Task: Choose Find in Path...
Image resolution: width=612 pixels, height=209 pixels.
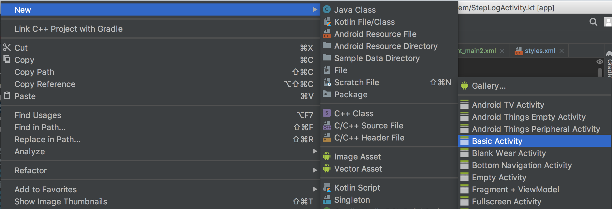Action: pyautogui.click(x=160, y=127)
